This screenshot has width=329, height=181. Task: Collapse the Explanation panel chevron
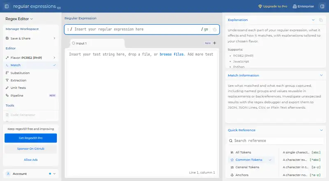click(313, 20)
